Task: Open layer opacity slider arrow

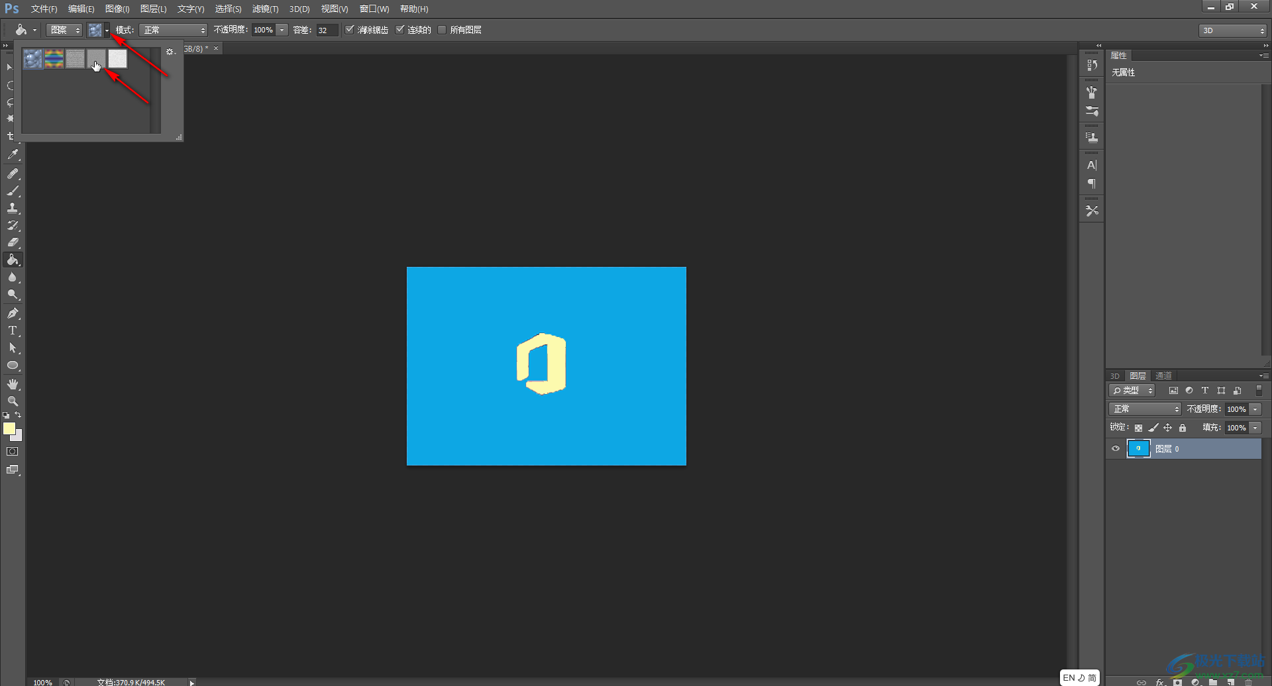Action: coord(1255,409)
